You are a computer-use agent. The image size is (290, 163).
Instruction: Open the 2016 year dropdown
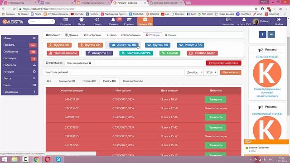pos(211,72)
